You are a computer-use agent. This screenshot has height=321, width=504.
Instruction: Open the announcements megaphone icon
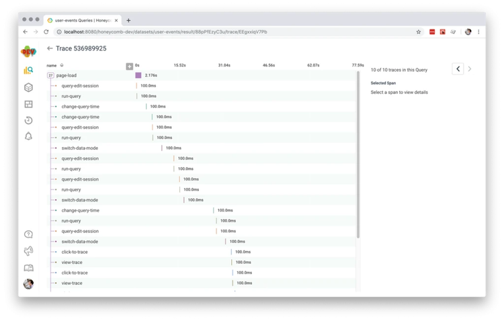pyautogui.click(x=28, y=251)
